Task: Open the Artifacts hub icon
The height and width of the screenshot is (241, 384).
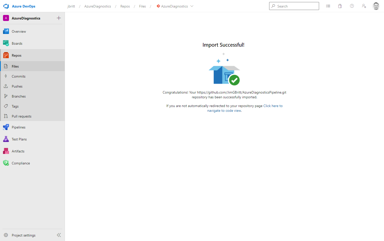Action: [x=6, y=151]
